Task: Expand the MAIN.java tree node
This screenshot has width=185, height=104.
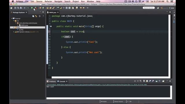Action: (x=18, y=25)
